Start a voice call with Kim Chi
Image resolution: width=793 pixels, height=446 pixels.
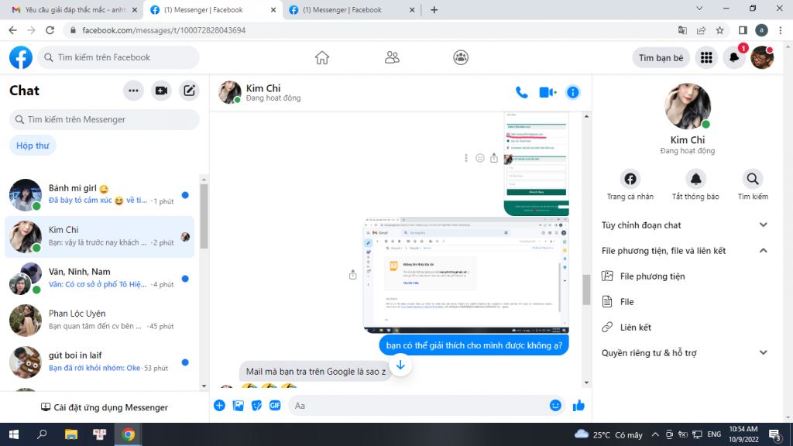point(522,92)
